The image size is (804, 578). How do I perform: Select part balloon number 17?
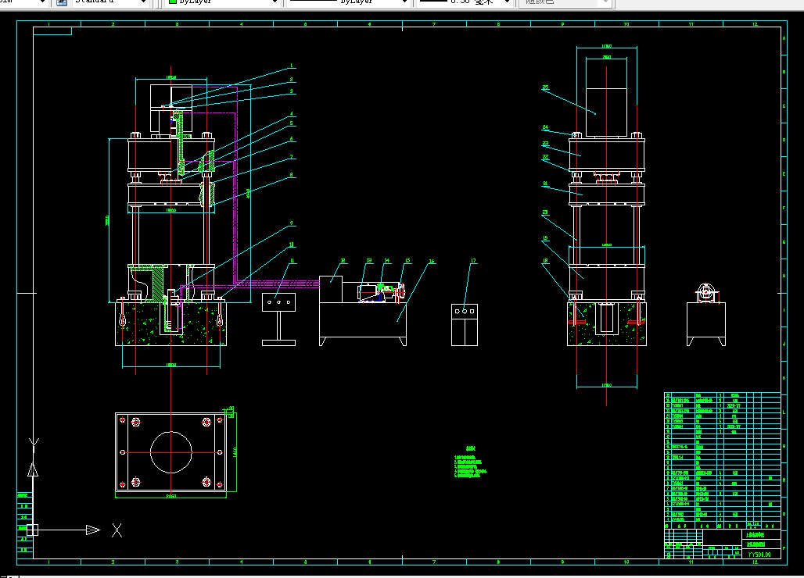pos(473,261)
